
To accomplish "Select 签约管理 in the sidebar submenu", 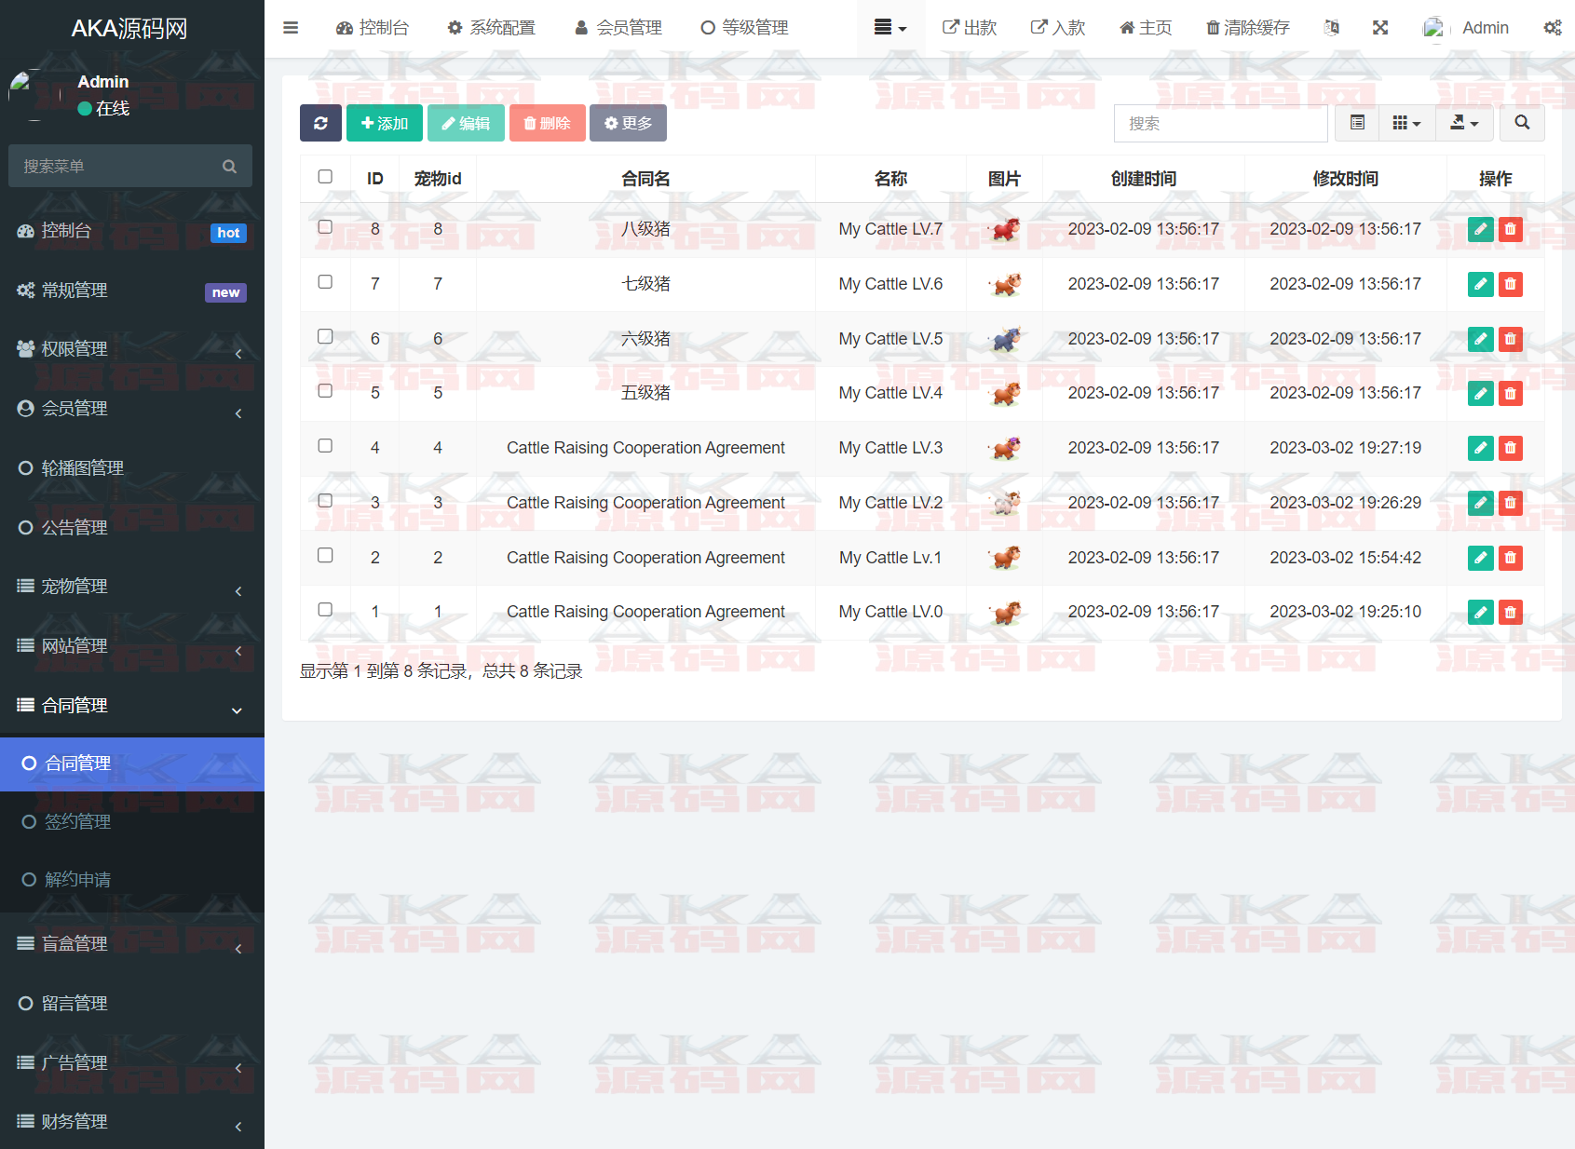I will (x=78, y=821).
